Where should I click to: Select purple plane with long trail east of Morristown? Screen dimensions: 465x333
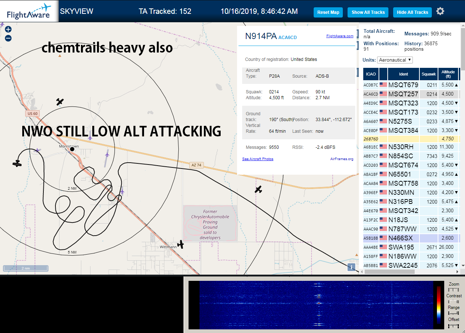pyautogui.click(x=107, y=154)
